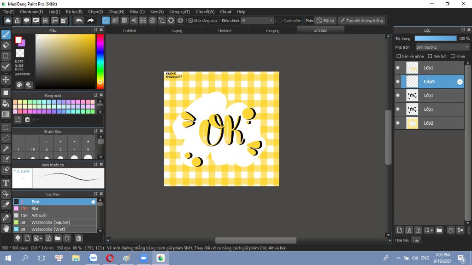This screenshot has height=265, width=472.
Task: Select the Blur brush
Action: tap(54, 208)
